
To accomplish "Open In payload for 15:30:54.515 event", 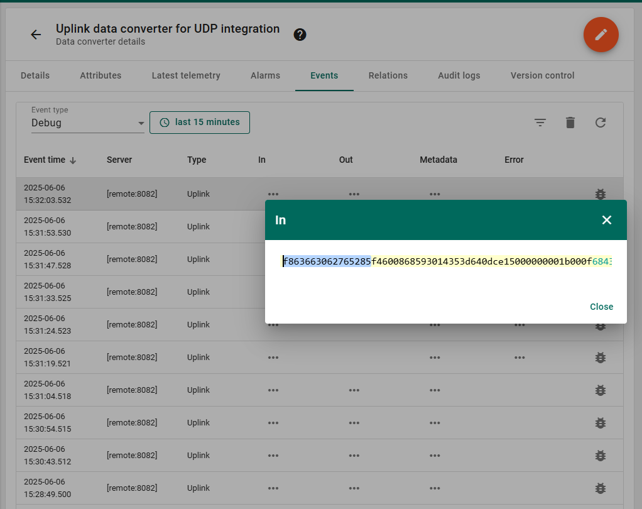I will click(x=273, y=423).
